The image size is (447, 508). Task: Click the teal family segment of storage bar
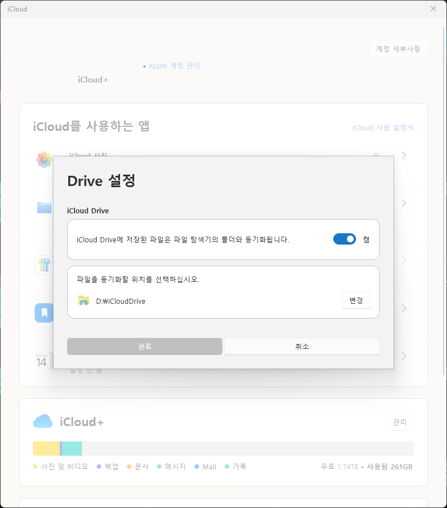(72, 448)
